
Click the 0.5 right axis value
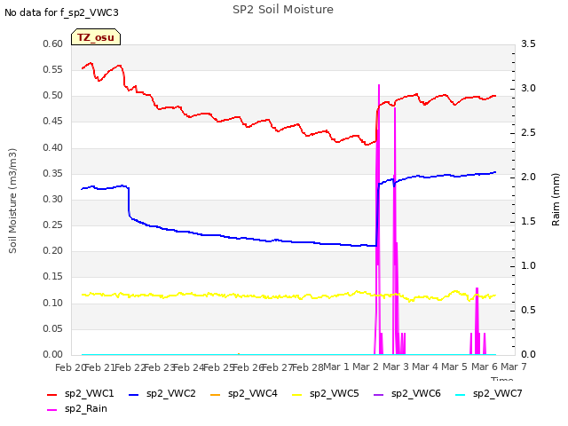tap(528, 311)
